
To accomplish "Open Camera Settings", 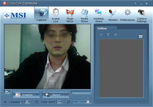I will pyautogui.click(x=142, y=16).
